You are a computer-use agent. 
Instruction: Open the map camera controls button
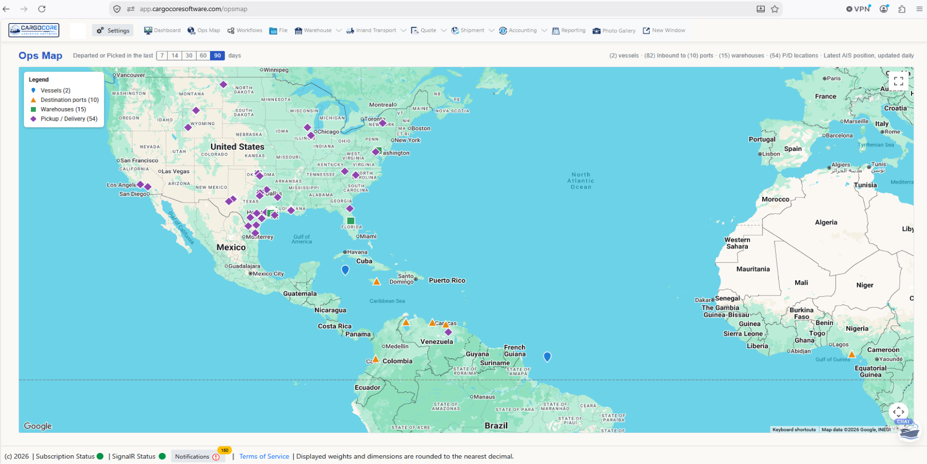point(899,412)
